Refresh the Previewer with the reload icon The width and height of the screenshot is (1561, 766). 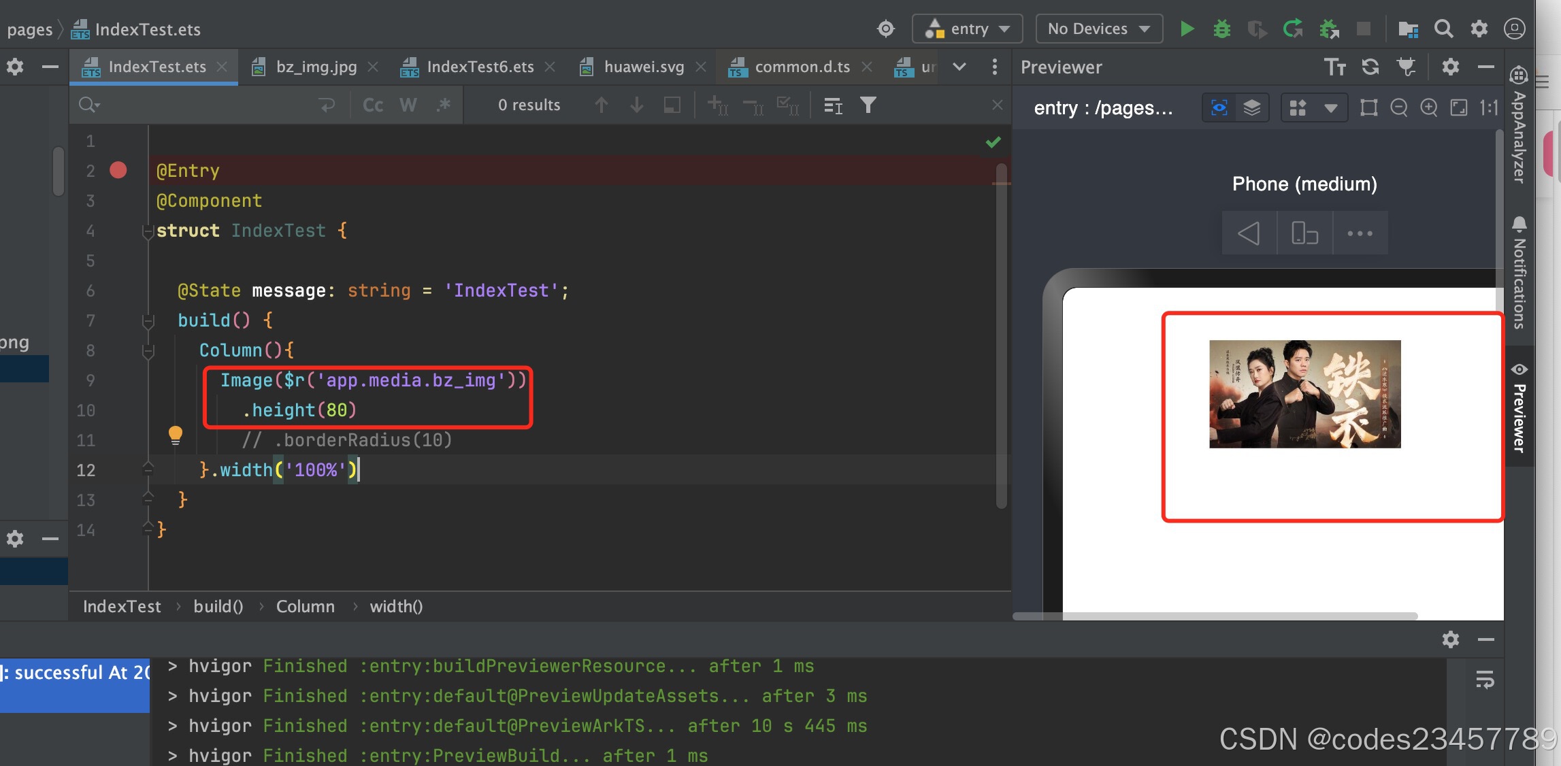1370,67
